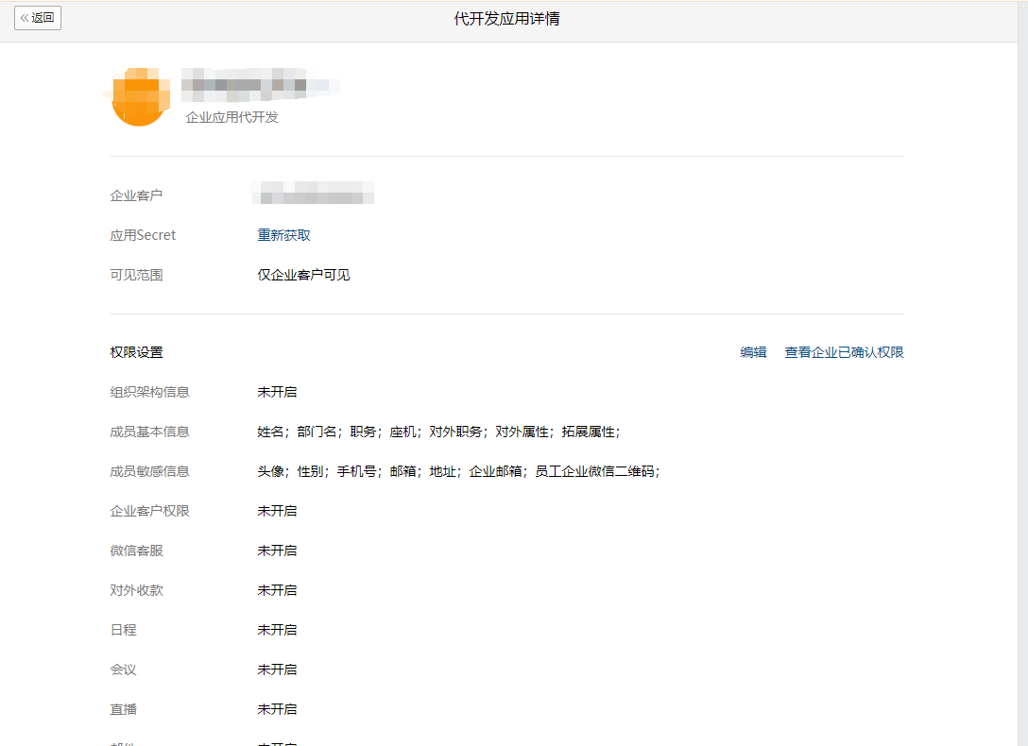The image size is (1028, 746).
Task: Open the 查看企业已确认权限 link
Action: [x=844, y=352]
